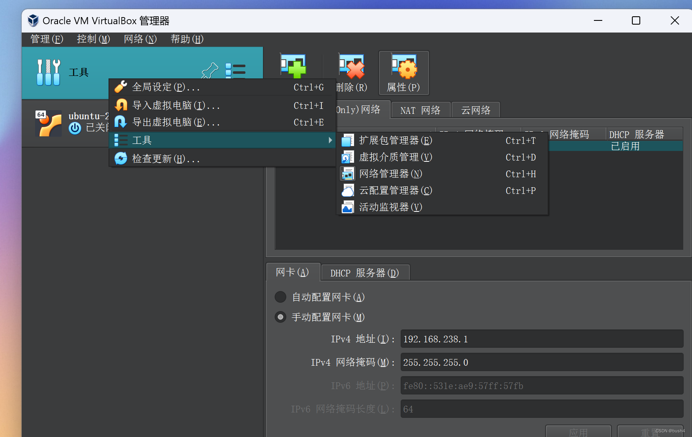
Task: Click the DHCP 服务器 column header
Action: pyautogui.click(x=644, y=134)
